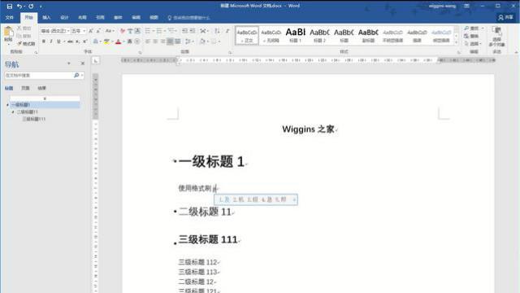520x293 pixels.
Task: Click the Tell Me search box
Action: click(189, 18)
